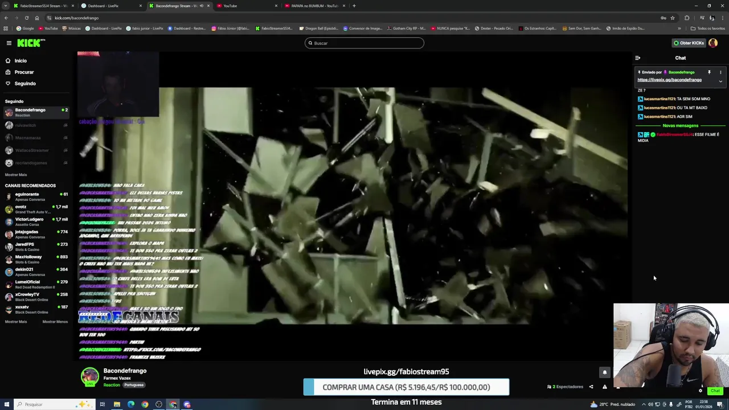The image size is (729, 410).
Task: Show more recommended channels
Action: pos(16,322)
